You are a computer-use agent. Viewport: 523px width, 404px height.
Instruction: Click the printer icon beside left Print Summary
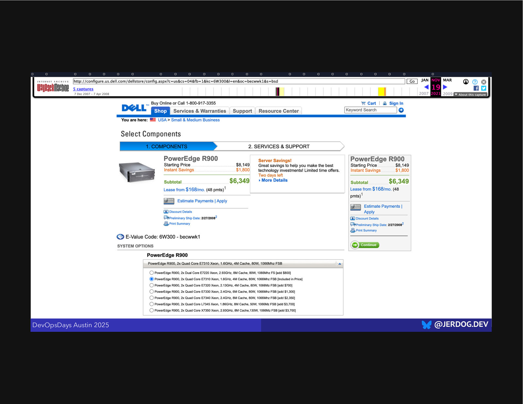tap(166, 224)
